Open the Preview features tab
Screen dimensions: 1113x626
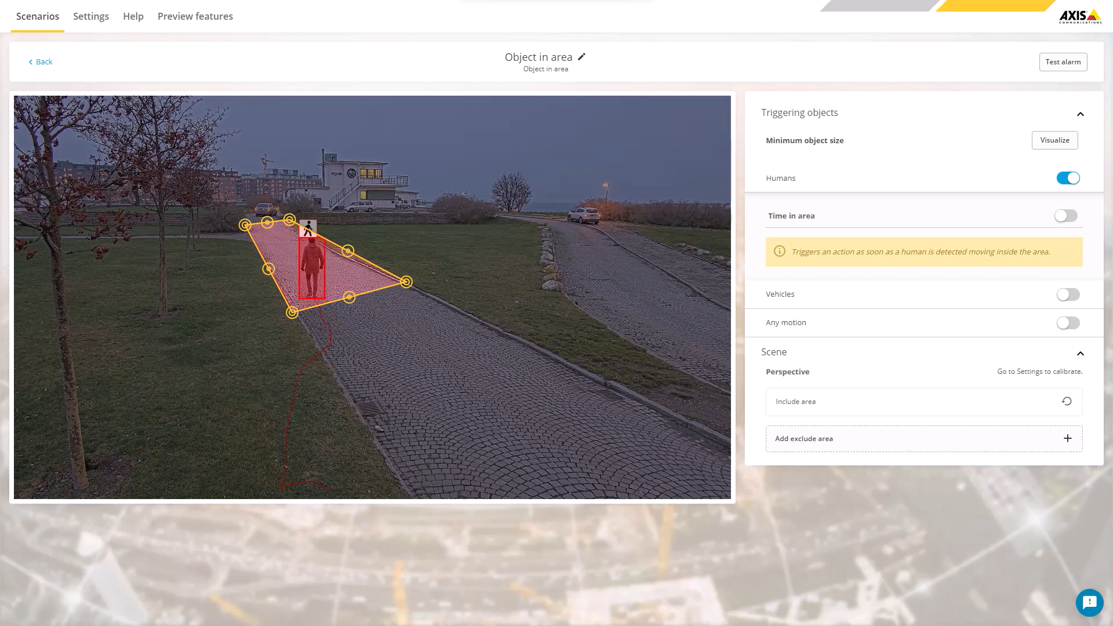tap(195, 16)
